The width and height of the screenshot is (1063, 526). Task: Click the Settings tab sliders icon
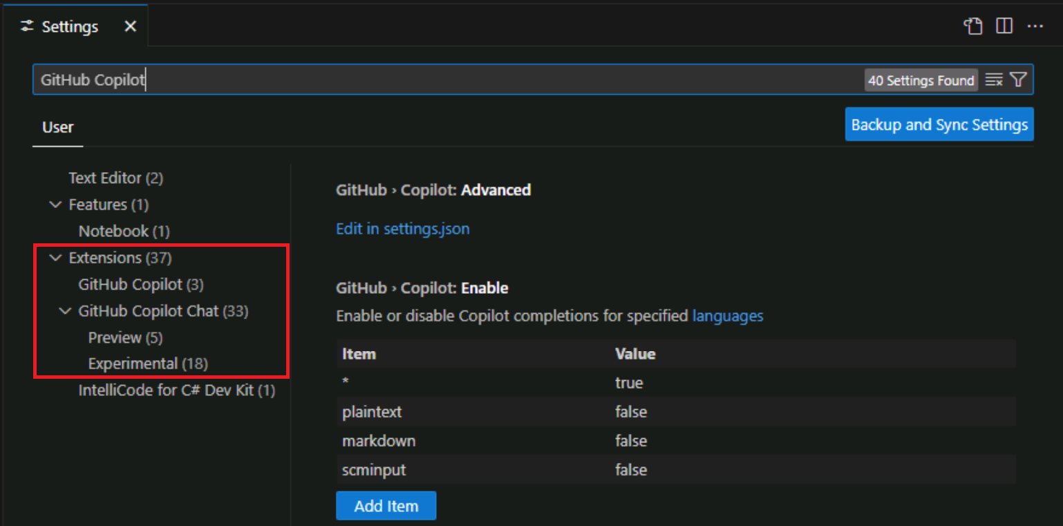coord(27,26)
